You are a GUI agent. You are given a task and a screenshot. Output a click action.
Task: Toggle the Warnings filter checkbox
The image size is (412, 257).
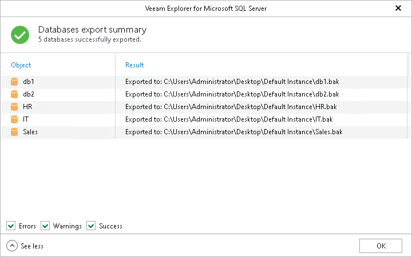click(x=45, y=226)
